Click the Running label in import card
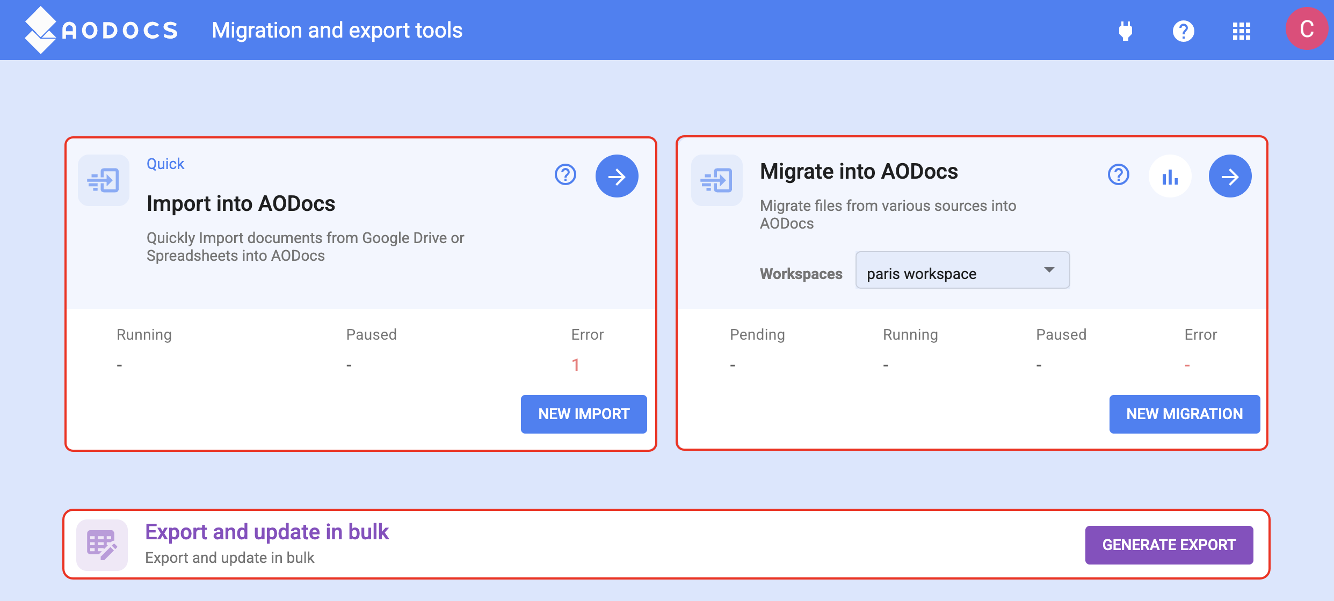 click(x=144, y=335)
